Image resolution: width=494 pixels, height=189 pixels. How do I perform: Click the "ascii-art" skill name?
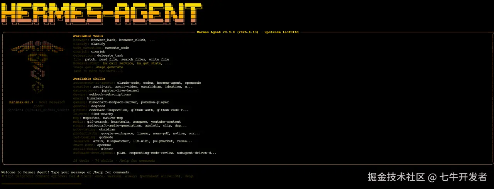(102, 86)
